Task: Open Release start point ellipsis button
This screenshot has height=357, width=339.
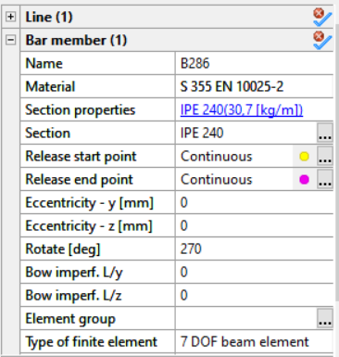Action: (325, 156)
